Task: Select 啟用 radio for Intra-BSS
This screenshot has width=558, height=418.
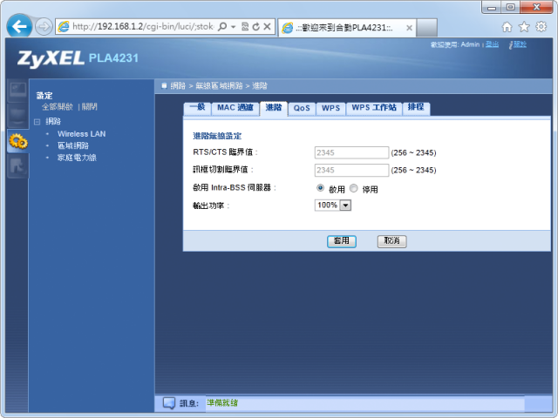Action: (320, 188)
